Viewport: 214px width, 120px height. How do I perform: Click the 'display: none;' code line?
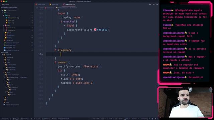click(71, 17)
